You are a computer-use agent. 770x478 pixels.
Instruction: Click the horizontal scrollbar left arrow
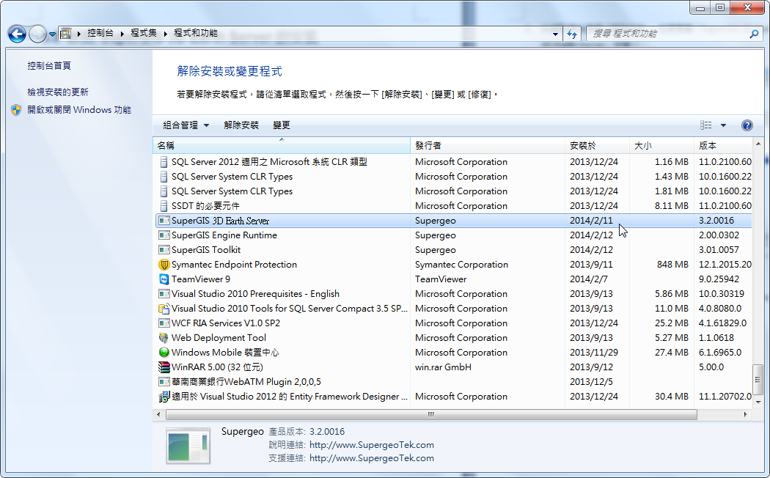pos(158,415)
